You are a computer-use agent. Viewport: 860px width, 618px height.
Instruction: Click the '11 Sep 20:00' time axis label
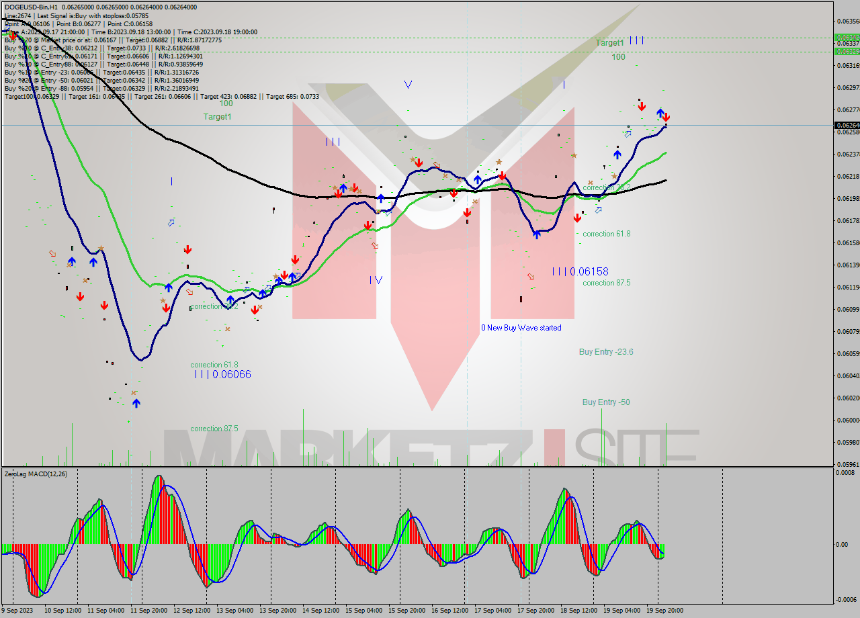coord(148,611)
